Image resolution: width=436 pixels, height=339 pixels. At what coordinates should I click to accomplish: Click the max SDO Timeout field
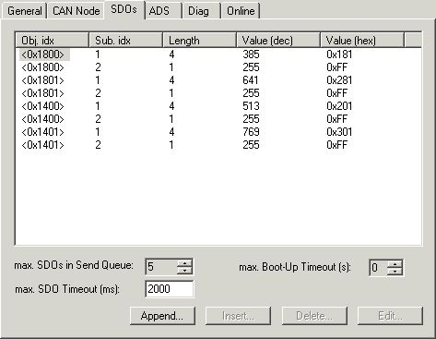(170, 289)
